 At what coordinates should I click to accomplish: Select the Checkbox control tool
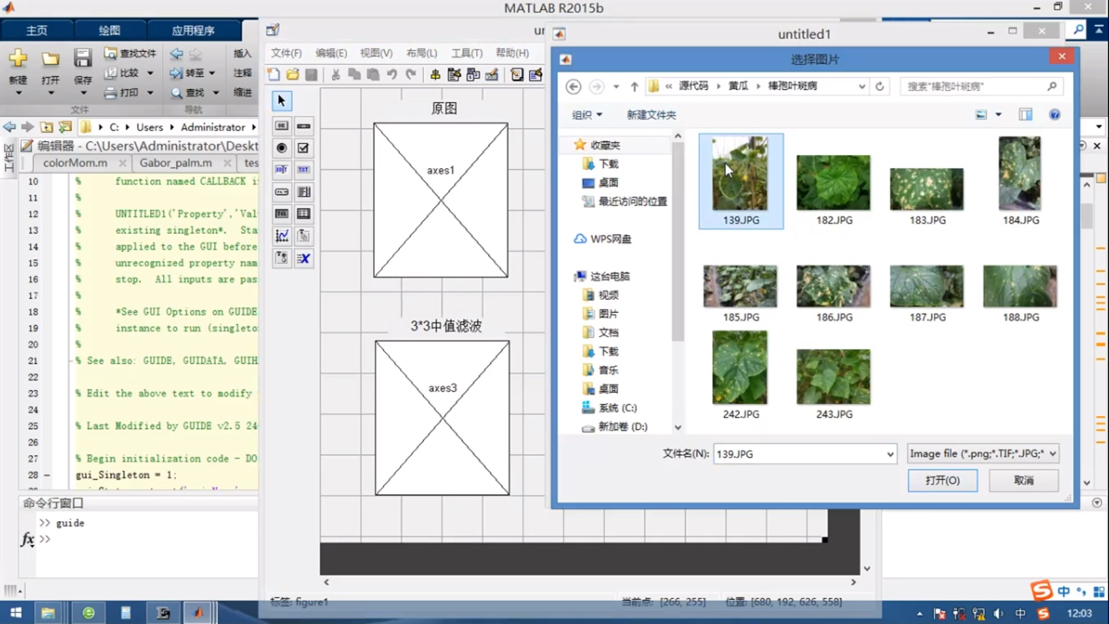click(x=303, y=148)
